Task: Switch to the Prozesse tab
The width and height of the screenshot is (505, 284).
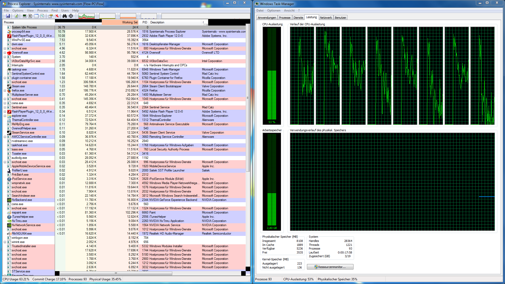Action: [285, 18]
